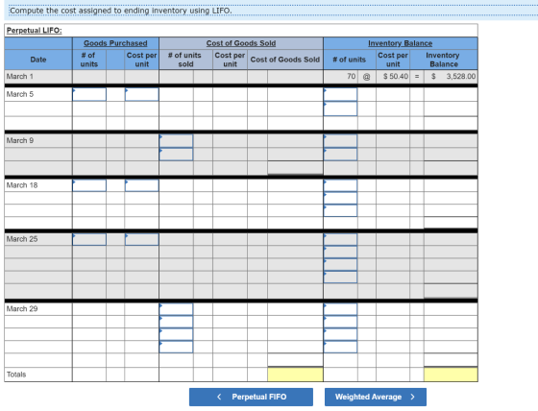Open March 9 first units sold dropdown
This screenshot has height=411, width=538.
pos(176,140)
